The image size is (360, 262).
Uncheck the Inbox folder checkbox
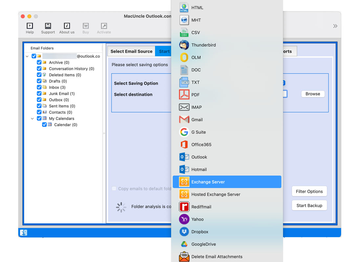click(x=39, y=87)
